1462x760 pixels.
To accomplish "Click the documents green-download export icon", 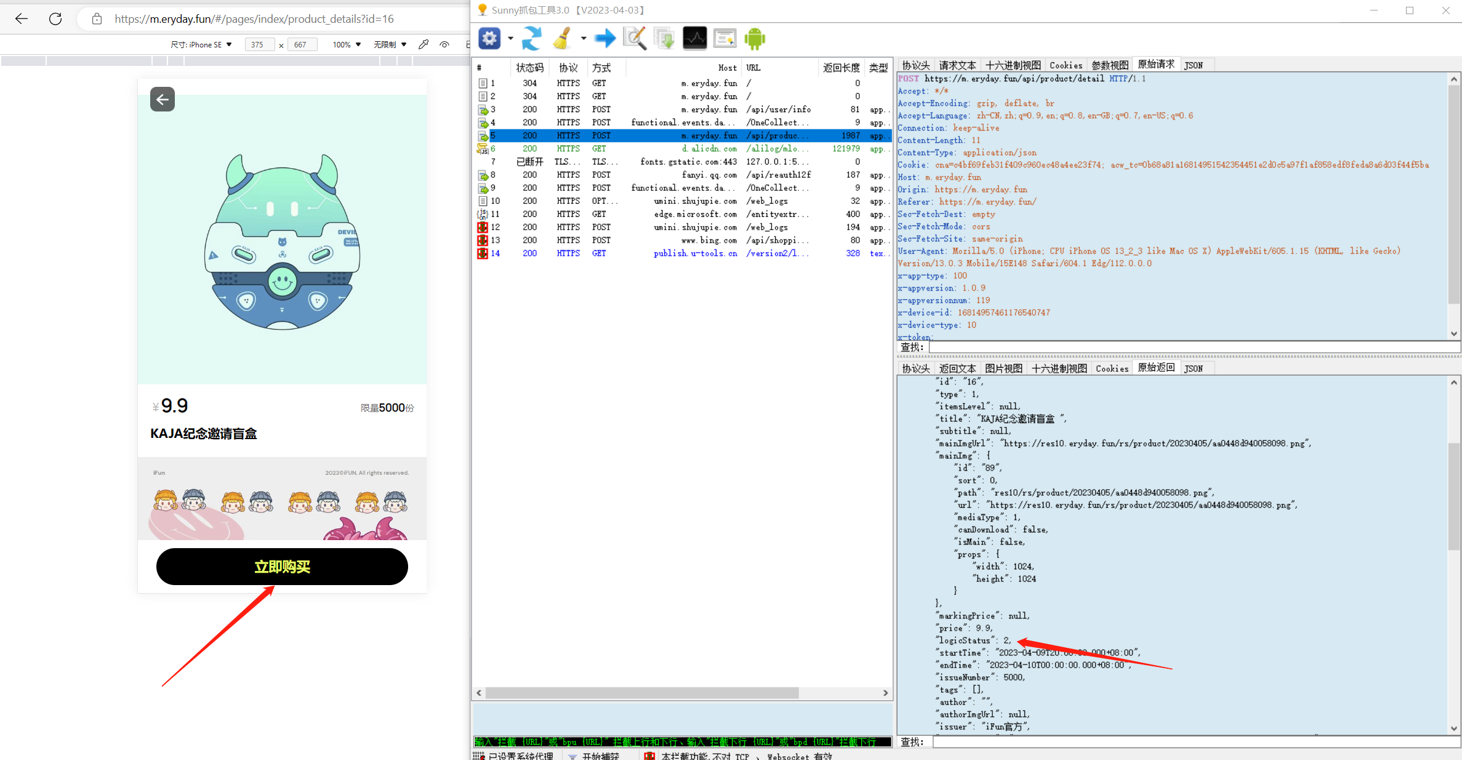I will point(664,39).
